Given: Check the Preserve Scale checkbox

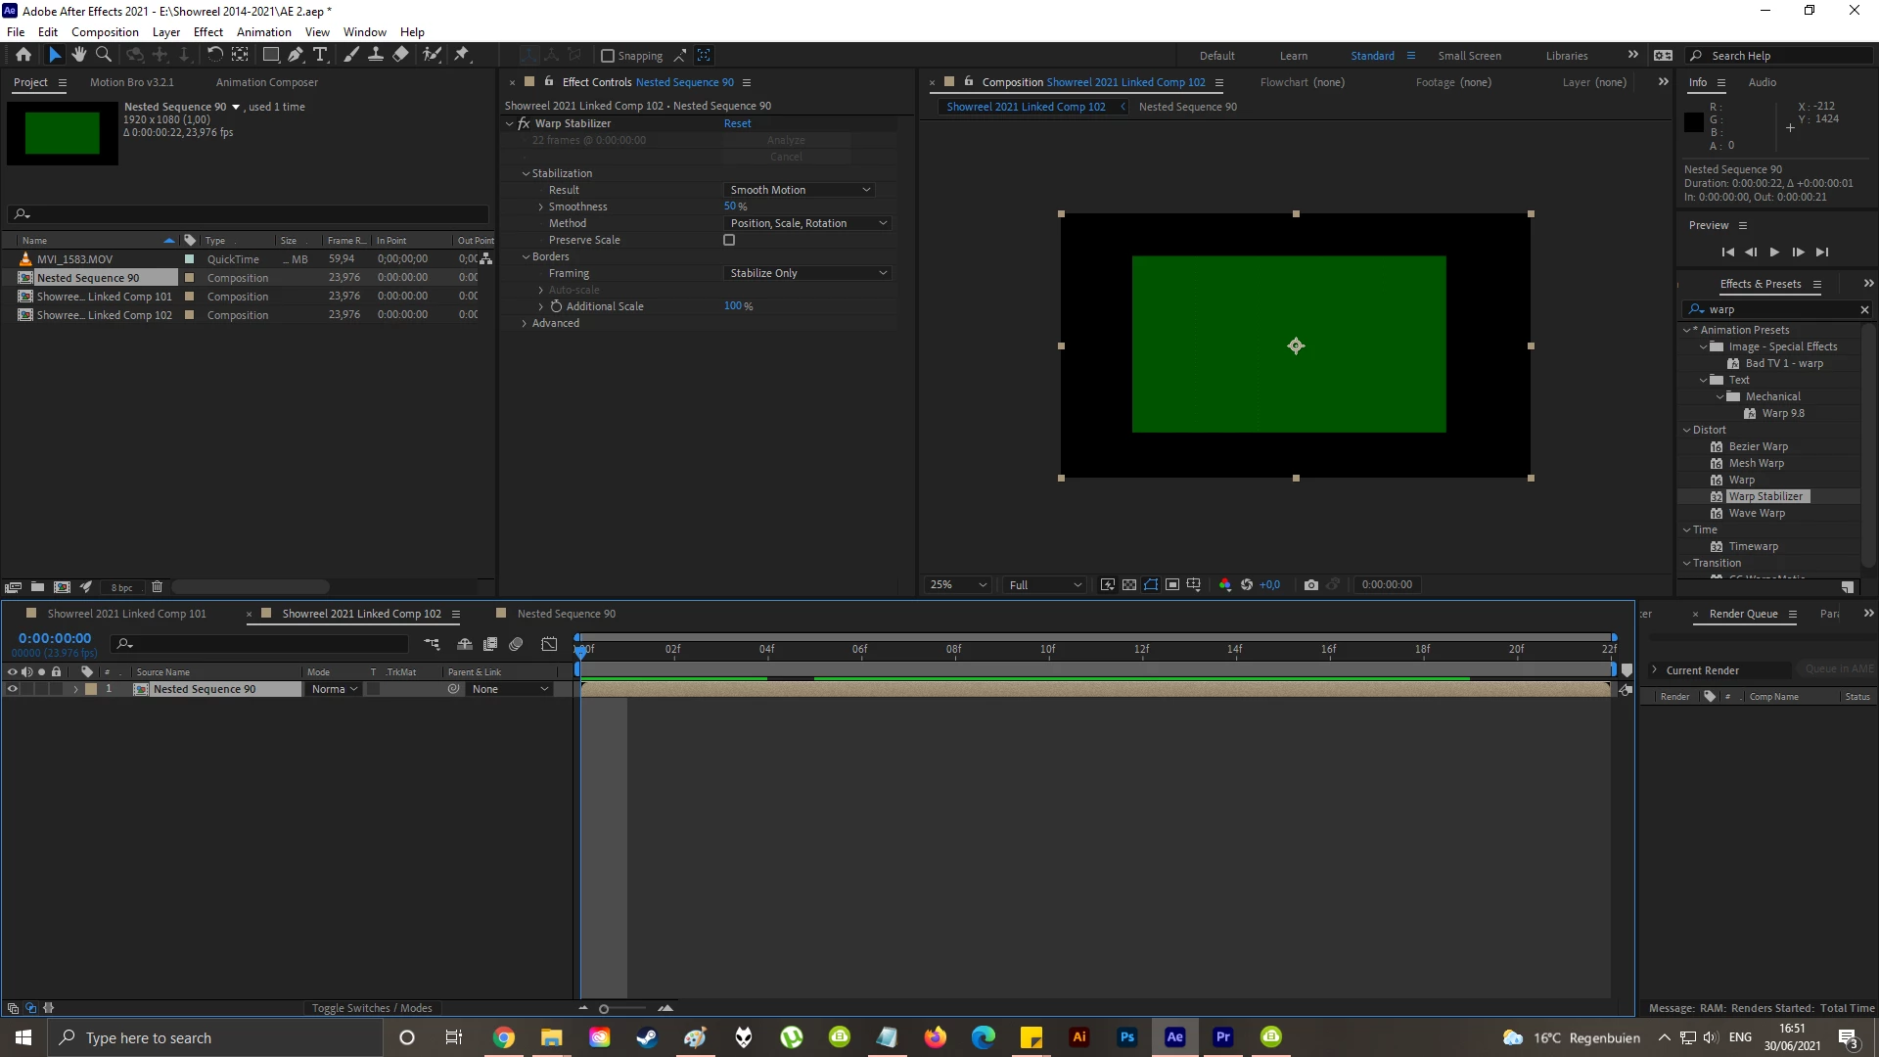Looking at the screenshot, I should 729,240.
